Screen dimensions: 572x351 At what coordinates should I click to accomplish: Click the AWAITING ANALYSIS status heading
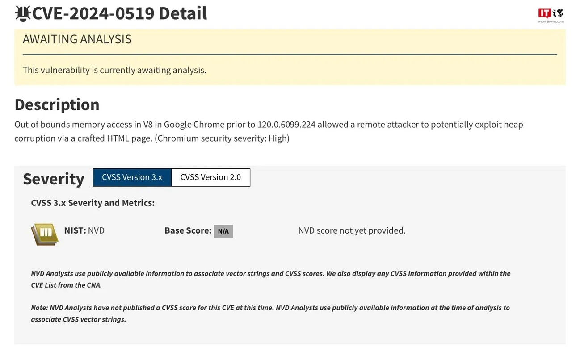click(77, 39)
